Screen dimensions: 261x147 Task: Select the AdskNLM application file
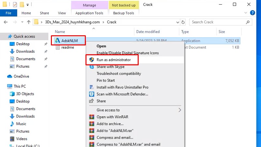[69, 41]
